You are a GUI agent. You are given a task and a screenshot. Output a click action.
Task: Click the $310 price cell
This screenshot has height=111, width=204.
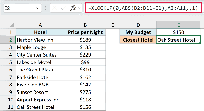coord(85,70)
